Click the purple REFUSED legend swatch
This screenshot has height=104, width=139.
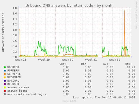[x=5, y=84]
